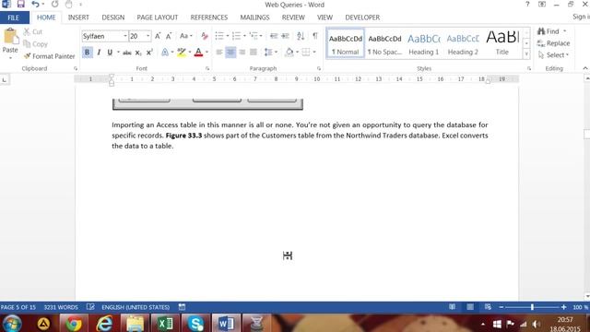Open the Windows Start menu

(x=12, y=324)
